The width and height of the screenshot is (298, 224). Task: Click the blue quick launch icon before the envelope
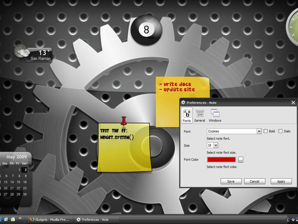pyautogui.click(x=6, y=219)
